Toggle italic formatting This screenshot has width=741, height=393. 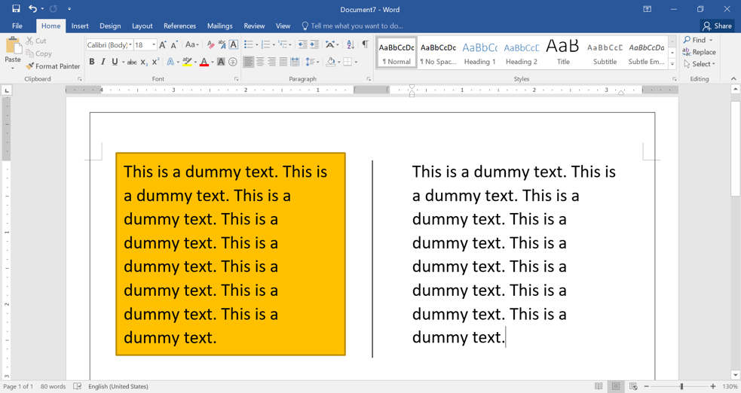[x=103, y=62]
